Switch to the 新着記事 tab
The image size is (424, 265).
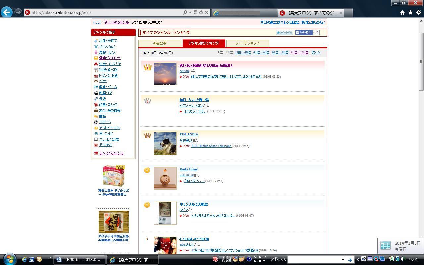click(160, 43)
